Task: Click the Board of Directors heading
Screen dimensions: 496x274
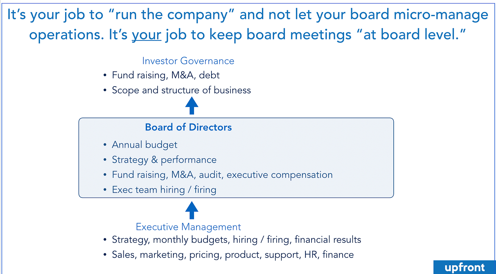Action: click(x=188, y=127)
